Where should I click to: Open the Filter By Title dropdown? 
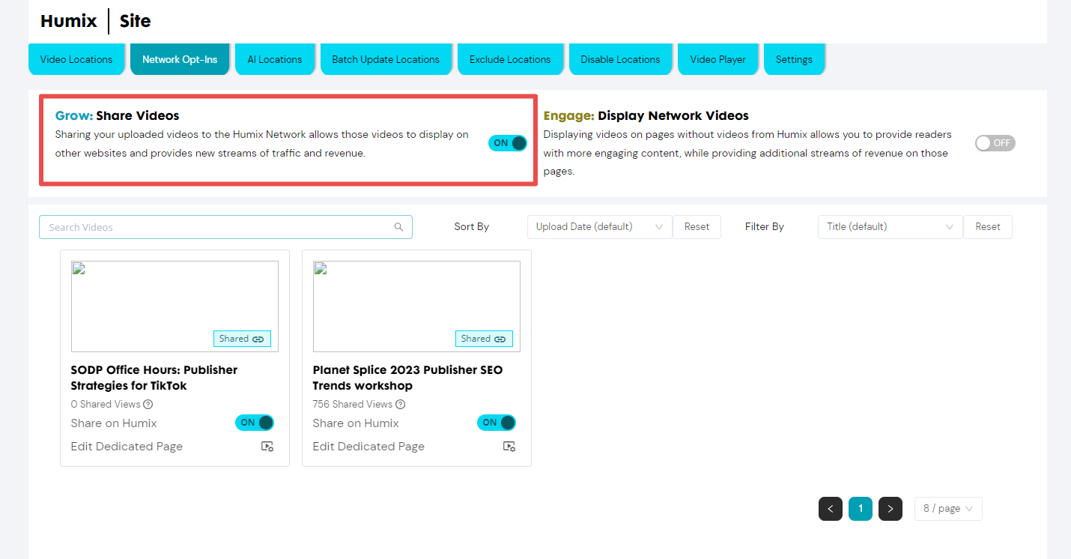[890, 227]
